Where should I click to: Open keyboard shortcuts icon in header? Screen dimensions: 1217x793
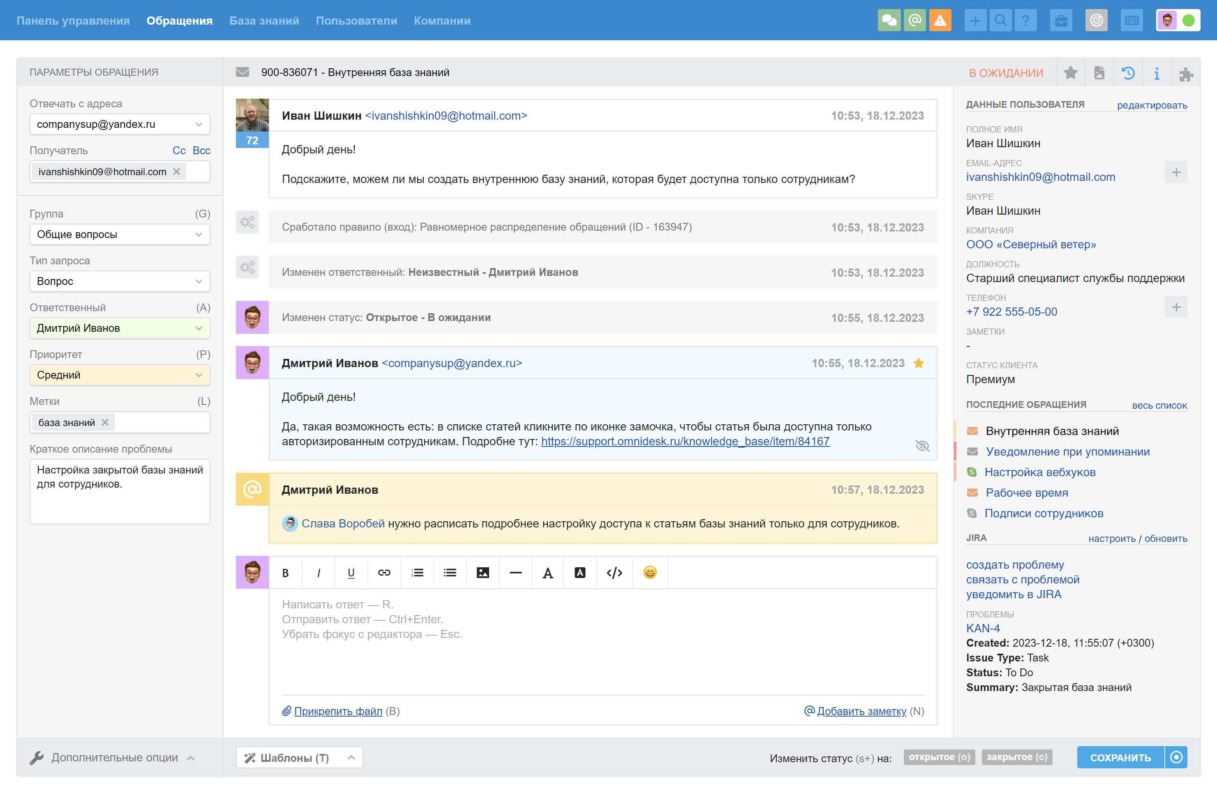pyautogui.click(x=1132, y=21)
